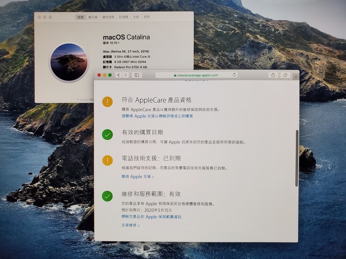This screenshot has width=346, height=259.
Task: Click the Safari page vertical scrollbar
Action: click(x=297, y=158)
